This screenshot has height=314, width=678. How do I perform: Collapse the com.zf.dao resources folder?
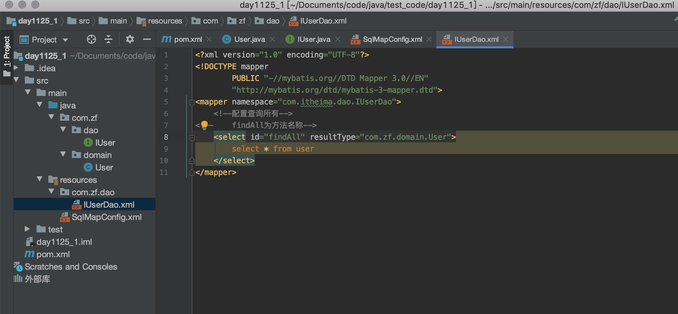click(51, 192)
